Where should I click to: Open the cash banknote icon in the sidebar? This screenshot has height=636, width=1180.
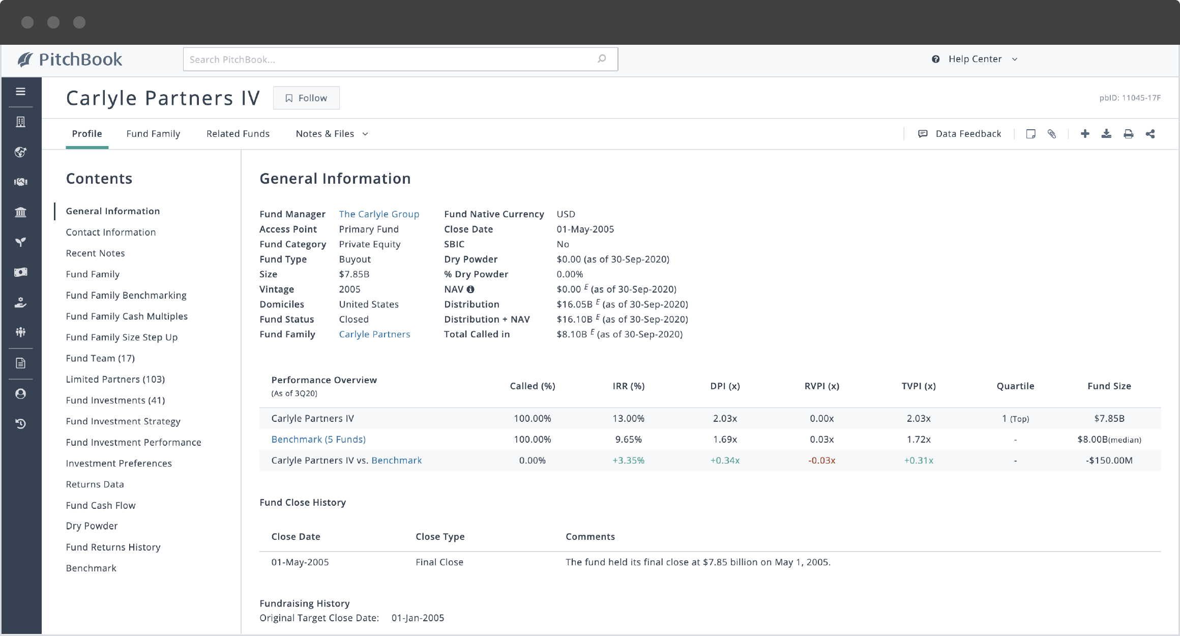point(20,272)
